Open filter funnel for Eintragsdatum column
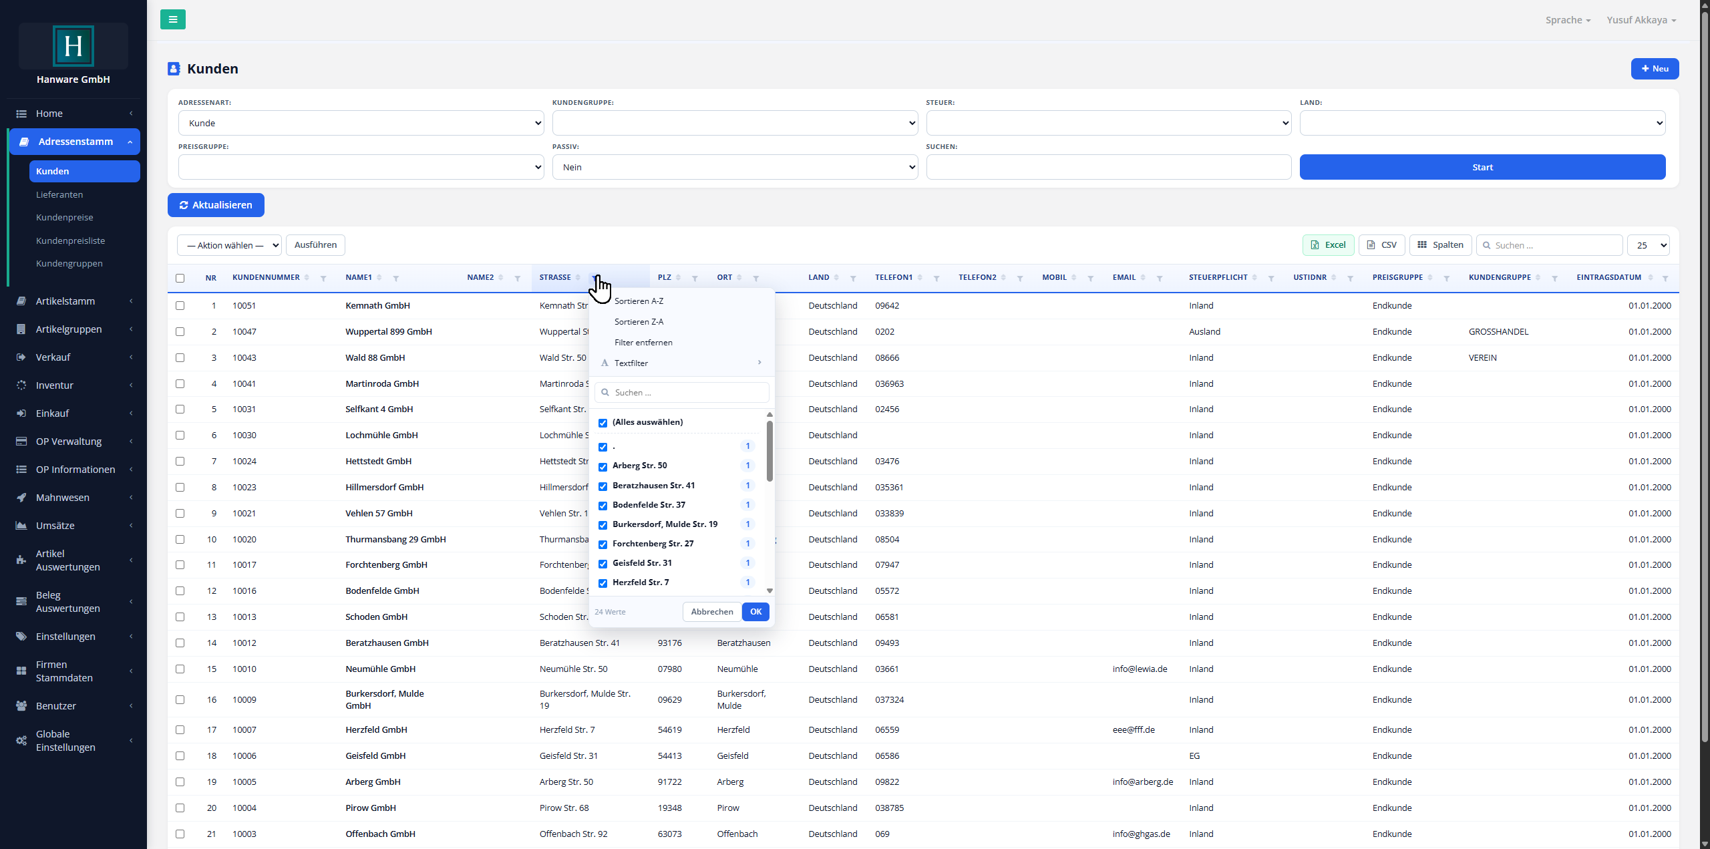This screenshot has height=849, width=1710. click(1665, 278)
